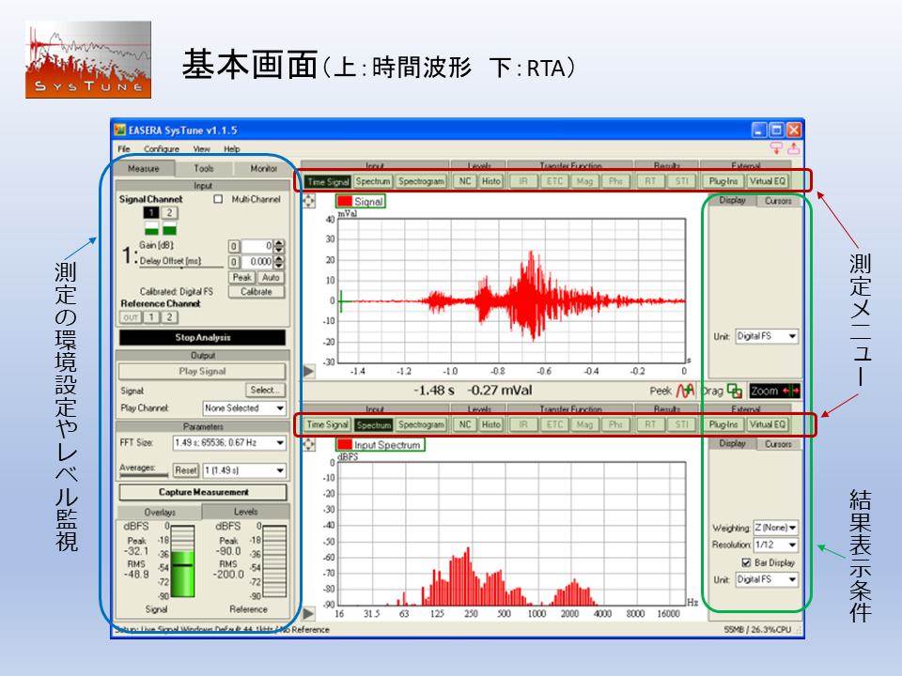Open the Unit dropdown in the lower Display panel
This screenshot has width=902, height=676.
point(767,579)
